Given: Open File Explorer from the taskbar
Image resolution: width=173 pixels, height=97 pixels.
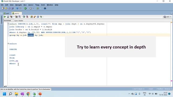Looking at the screenshot, I should pos(16,94).
